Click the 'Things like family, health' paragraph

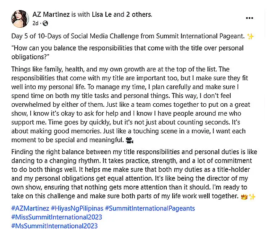tap(131, 105)
